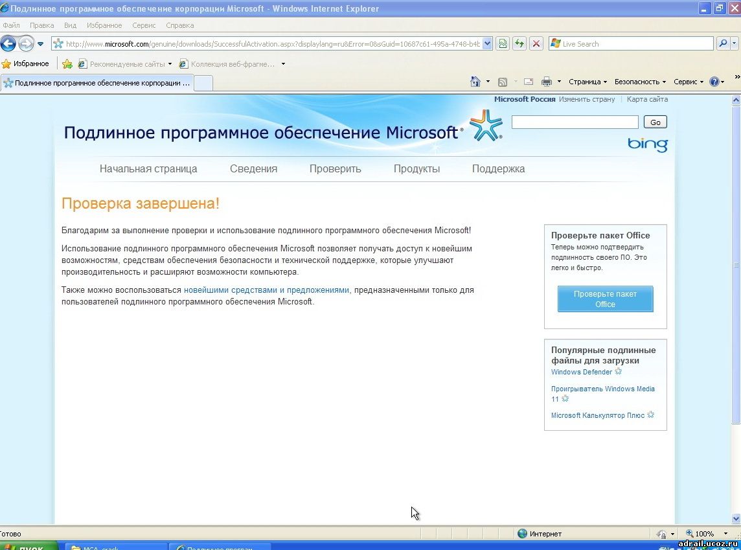This screenshot has height=550, width=741.
Task: Go back using the Back arrow button
Action: tap(8, 44)
